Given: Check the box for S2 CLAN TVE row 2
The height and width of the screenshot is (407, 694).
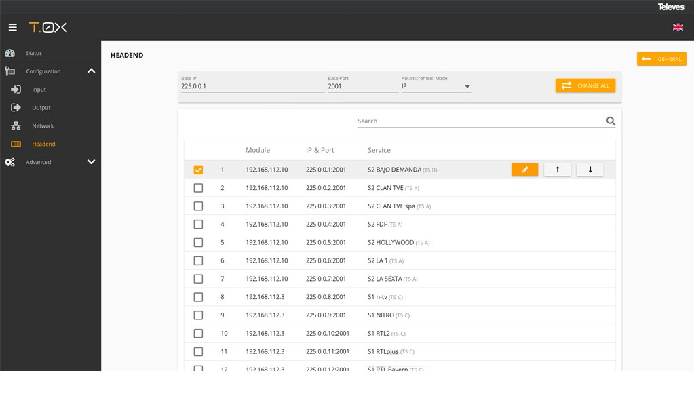Looking at the screenshot, I should [198, 188].
